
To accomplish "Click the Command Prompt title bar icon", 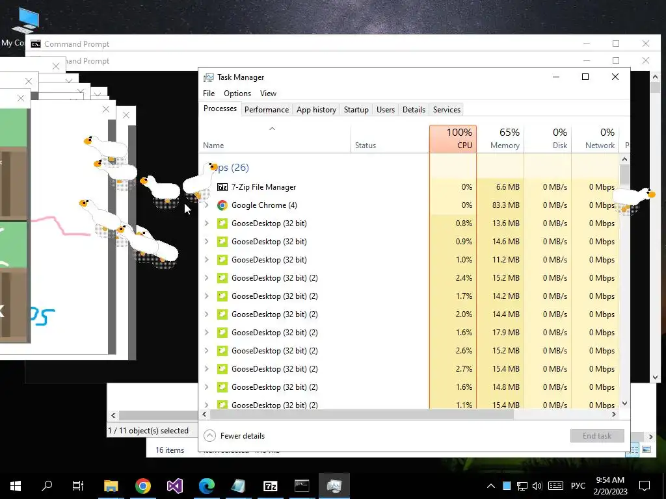I will pos(36,44).
